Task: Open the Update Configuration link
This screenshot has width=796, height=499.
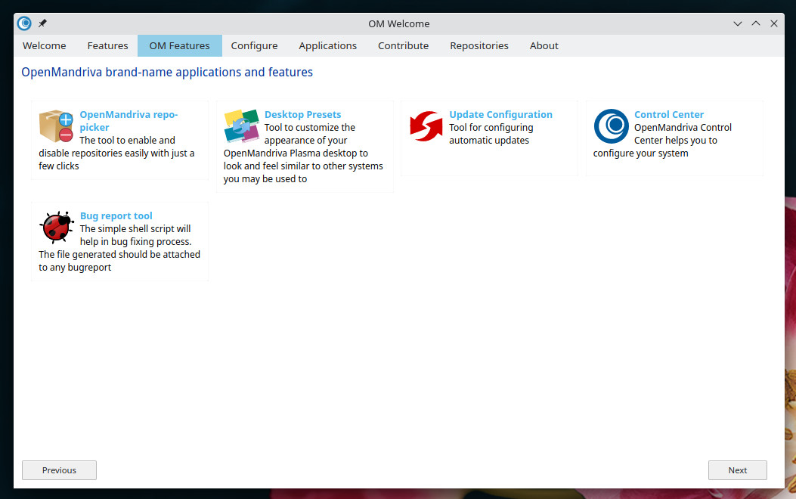Action: point(500,115)
